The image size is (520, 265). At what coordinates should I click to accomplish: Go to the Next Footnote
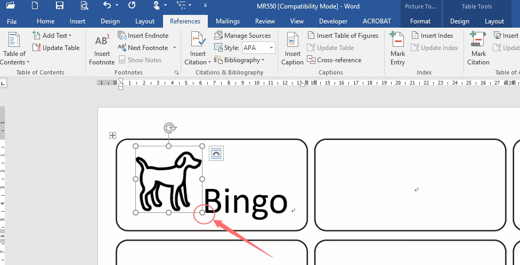(x=143, y=48)
